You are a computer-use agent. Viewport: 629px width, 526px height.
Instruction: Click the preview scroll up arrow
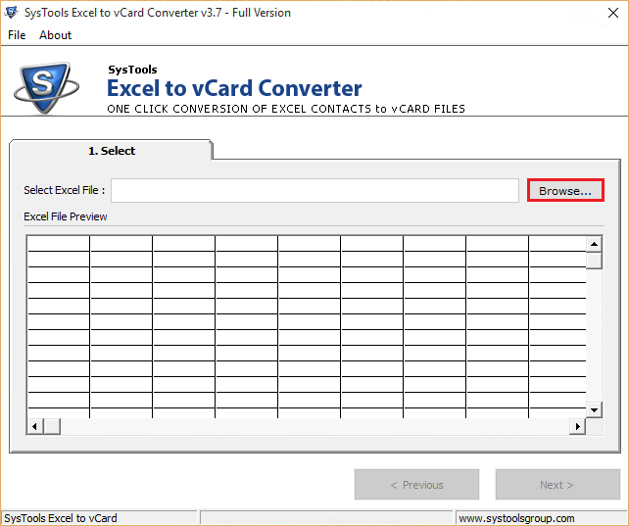[x=594, y=244]
